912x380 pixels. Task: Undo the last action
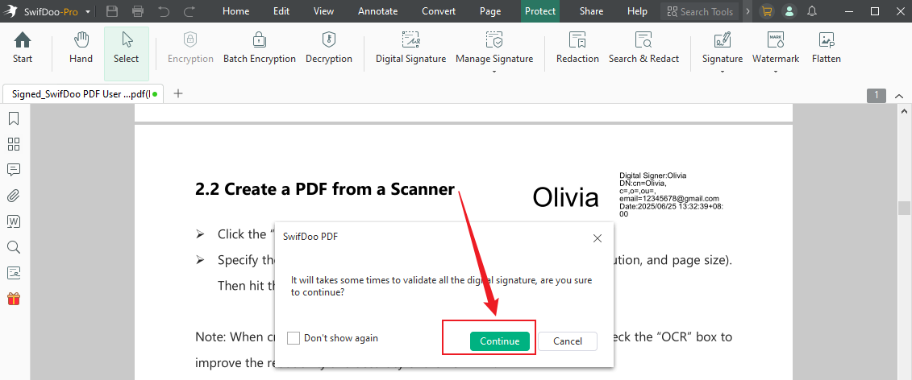click(x=164, y=11)
